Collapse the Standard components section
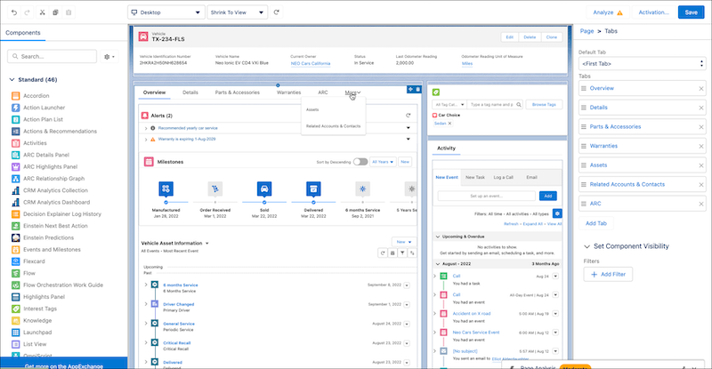This screenshot has height=369, width=712. pyautogui.click(x=11, y=80)
